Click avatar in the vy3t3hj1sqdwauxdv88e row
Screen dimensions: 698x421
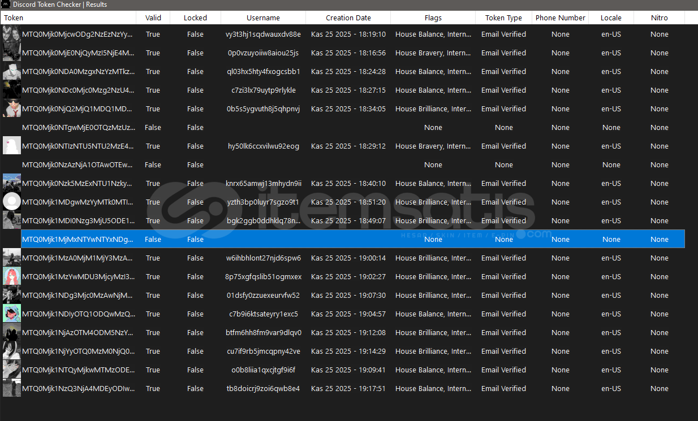(x=11, y=34)
